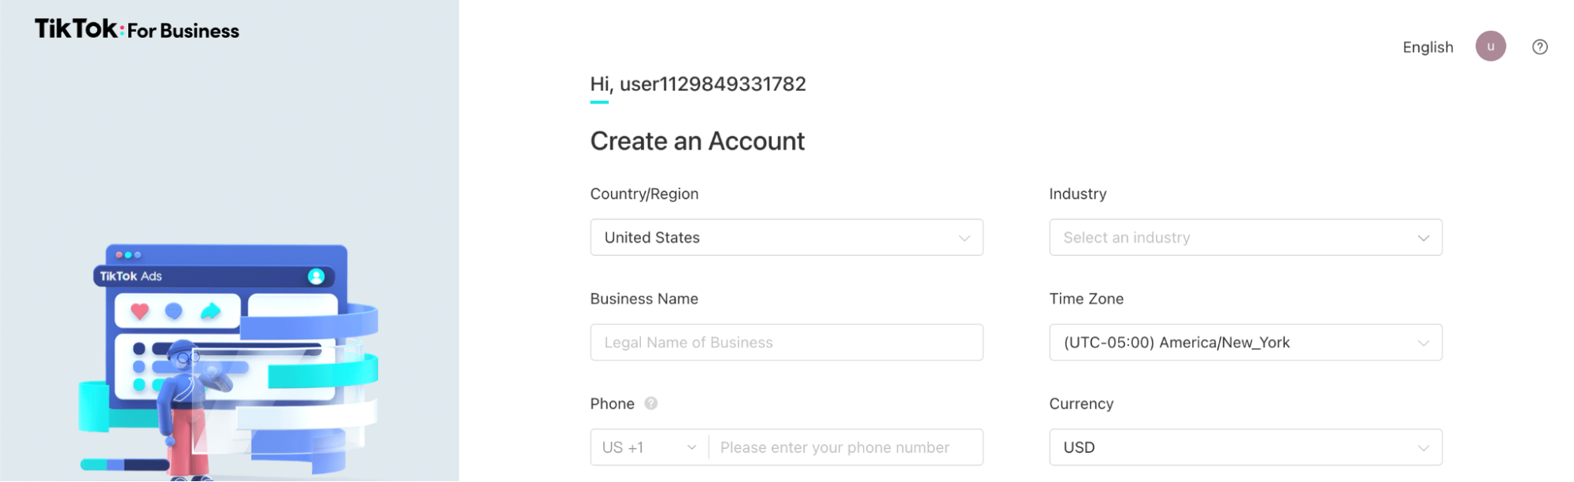The image size is (1574, 482).
Task: Expand the Currency dropdown showing USD
Action: click(1245, 447)
